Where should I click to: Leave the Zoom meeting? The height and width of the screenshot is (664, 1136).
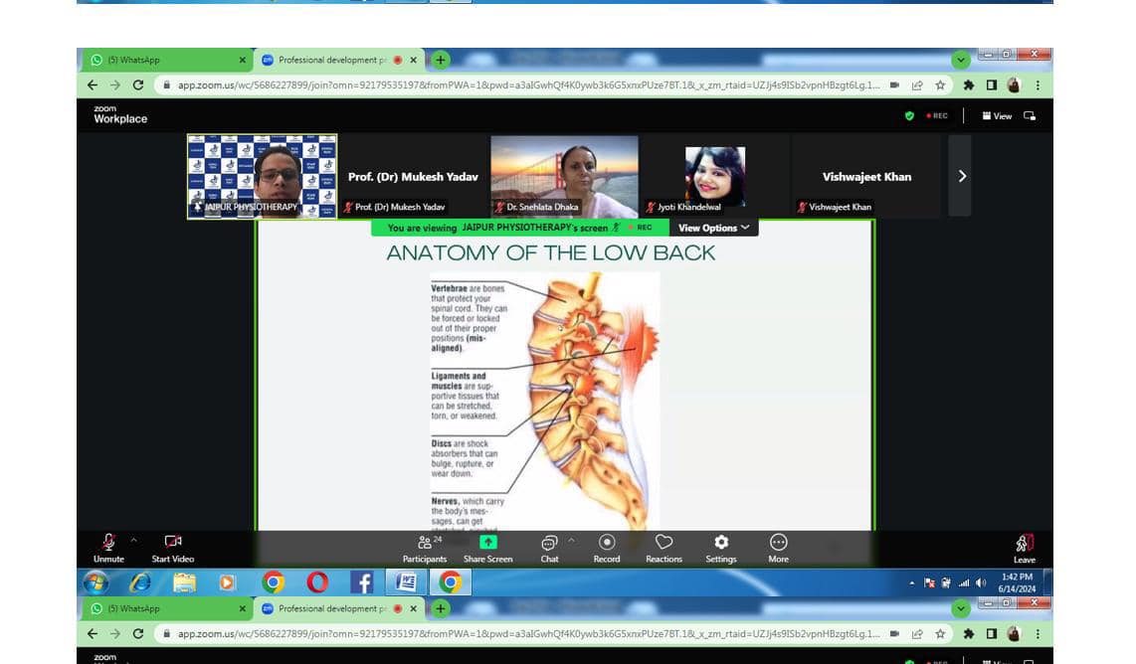(1024, 548)
